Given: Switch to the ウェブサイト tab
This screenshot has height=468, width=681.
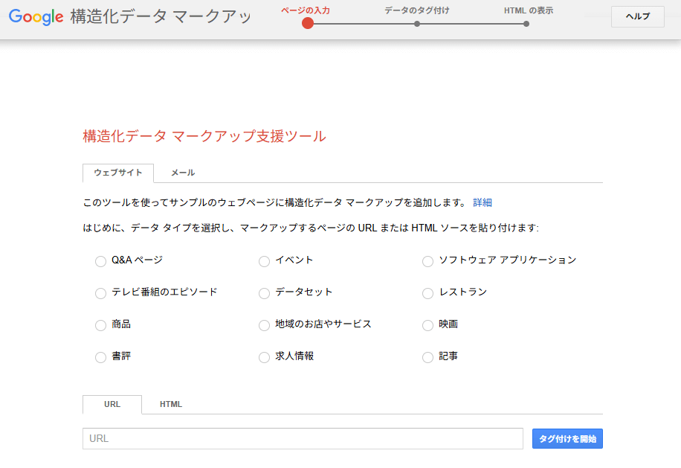Looking at the screenshot, I should pyautogui.click(x=118, y=173).
